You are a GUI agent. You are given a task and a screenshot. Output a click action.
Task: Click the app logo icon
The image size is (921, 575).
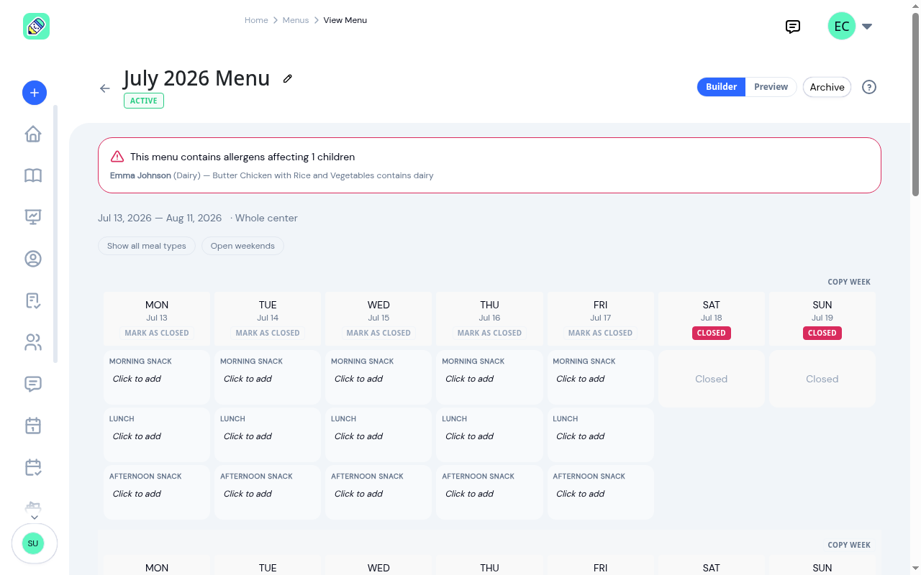tap(36, 27)
